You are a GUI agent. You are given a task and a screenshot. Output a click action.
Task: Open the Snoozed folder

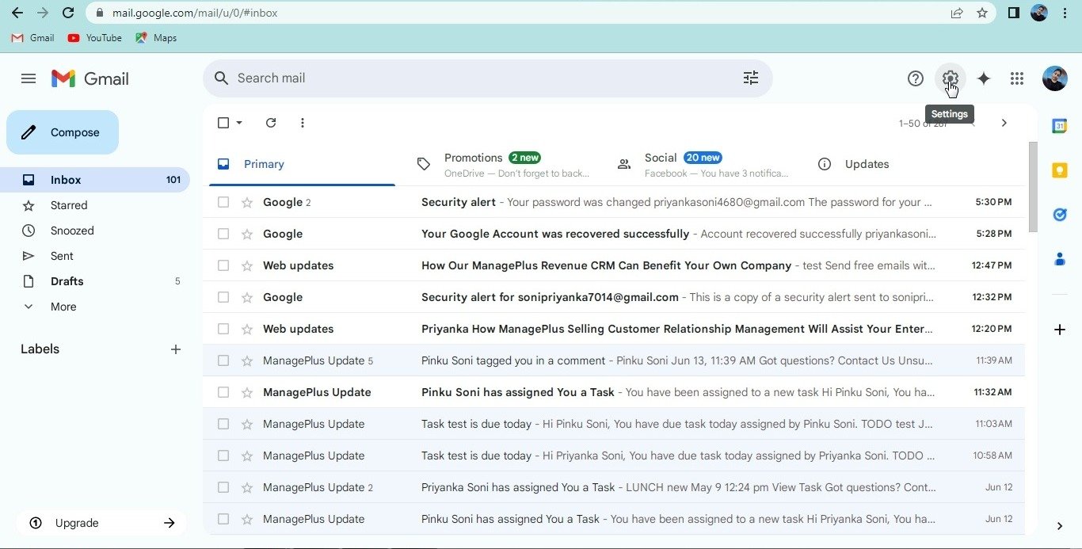coord(95,231)
